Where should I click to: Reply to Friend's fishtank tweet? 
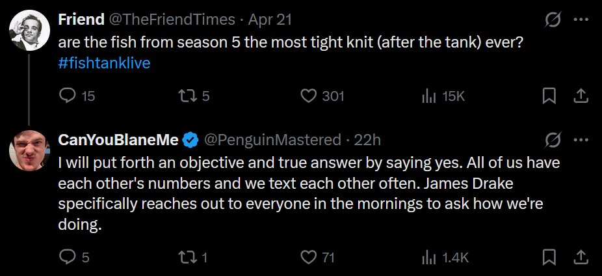click(x=68, y=96)
